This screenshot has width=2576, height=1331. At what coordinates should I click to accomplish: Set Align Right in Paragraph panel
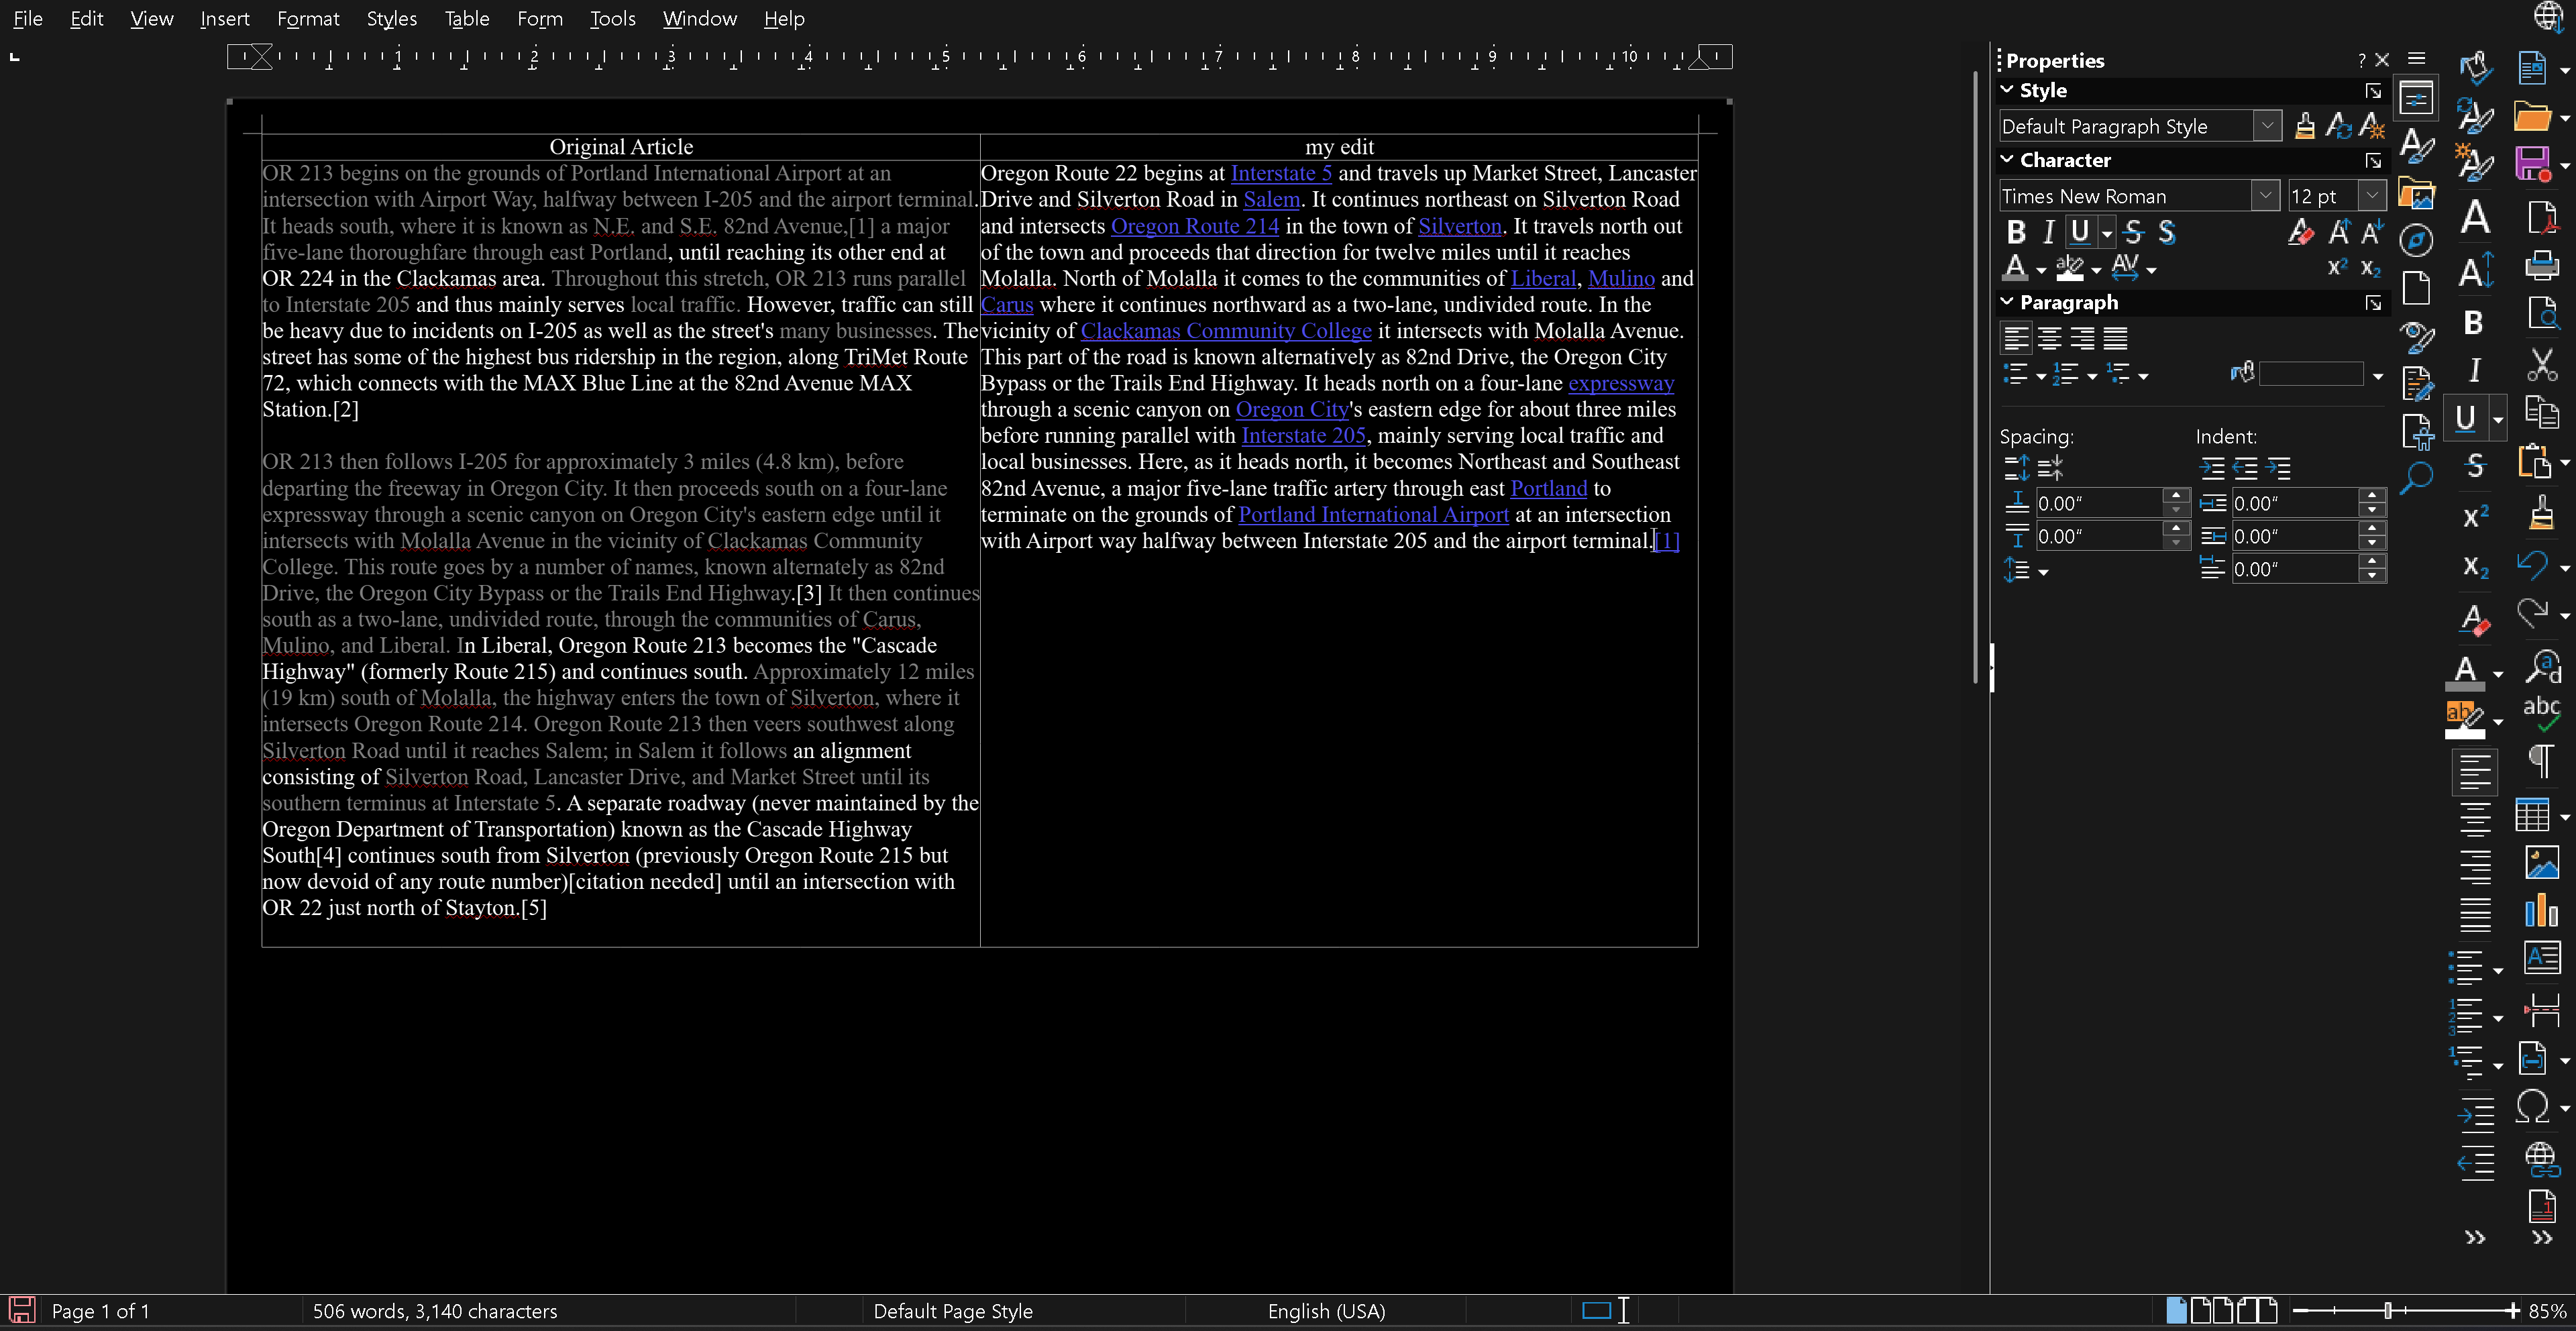(x=2082, y=338)
